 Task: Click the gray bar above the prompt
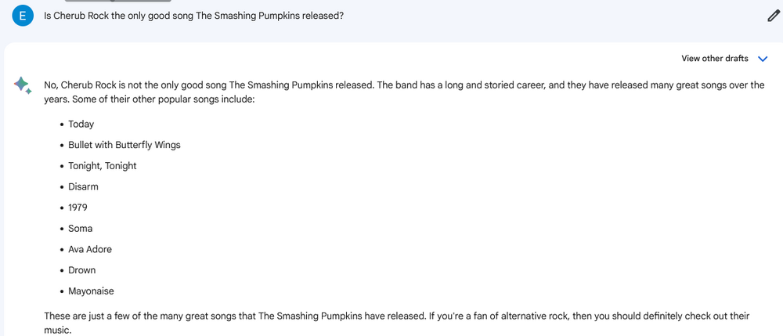click(x=117, y=1)
